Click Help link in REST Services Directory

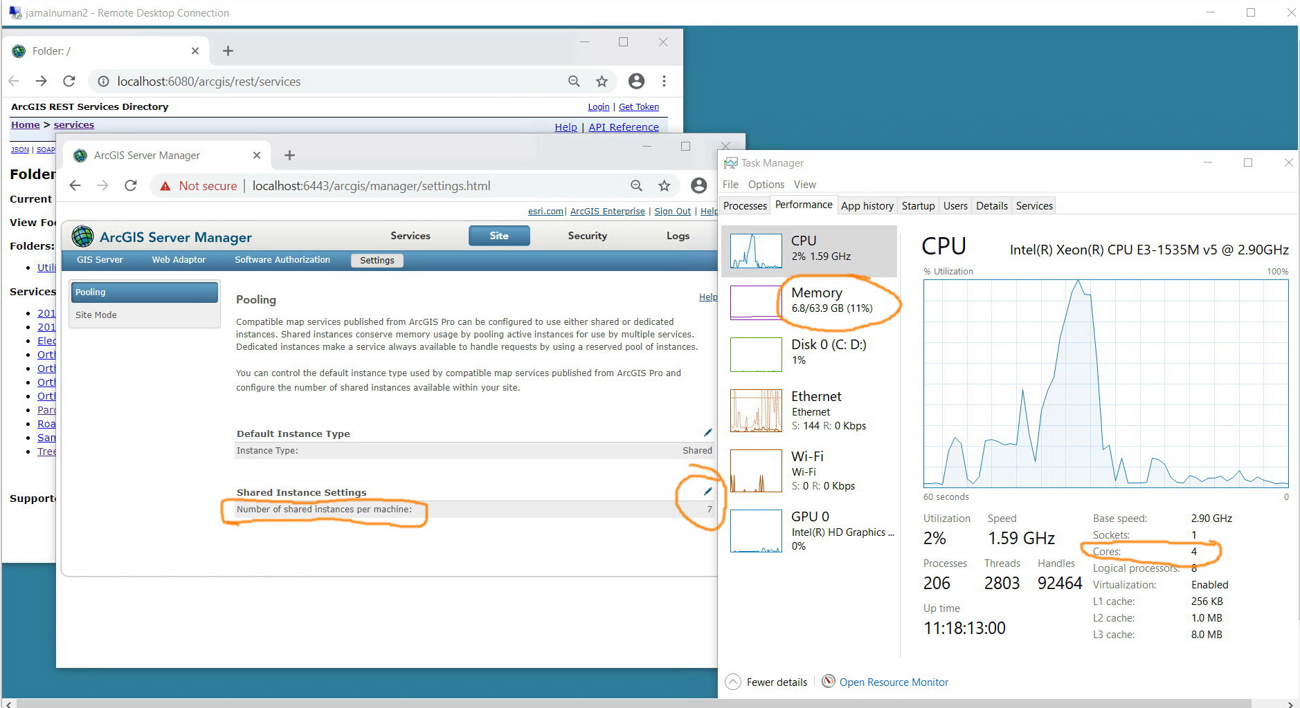[x=566, y=127]
